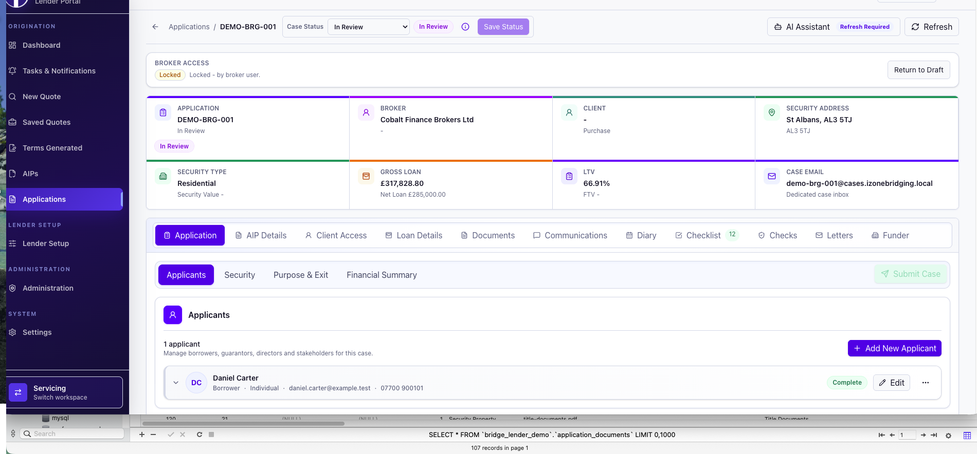Click the Save Status button
The width and height of the screenshot is (977, 454).
click(503, 27)
